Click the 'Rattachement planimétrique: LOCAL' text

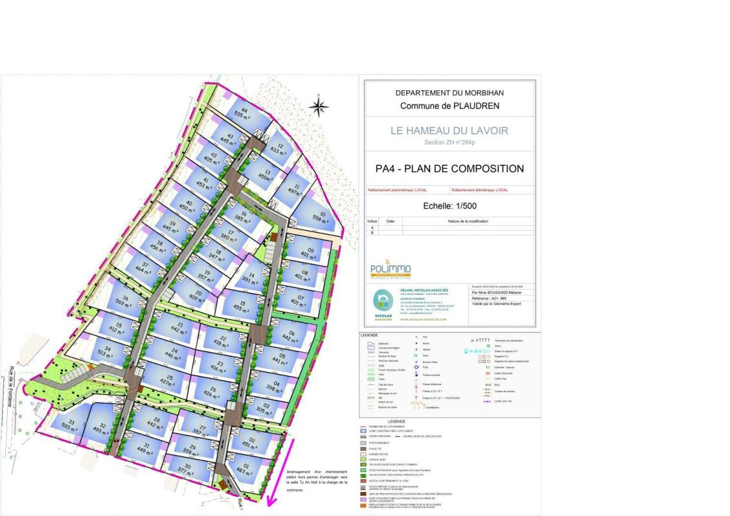click(397, 190)
